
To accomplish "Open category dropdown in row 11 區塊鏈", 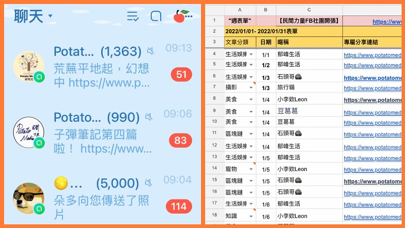I will pos(251,134).
